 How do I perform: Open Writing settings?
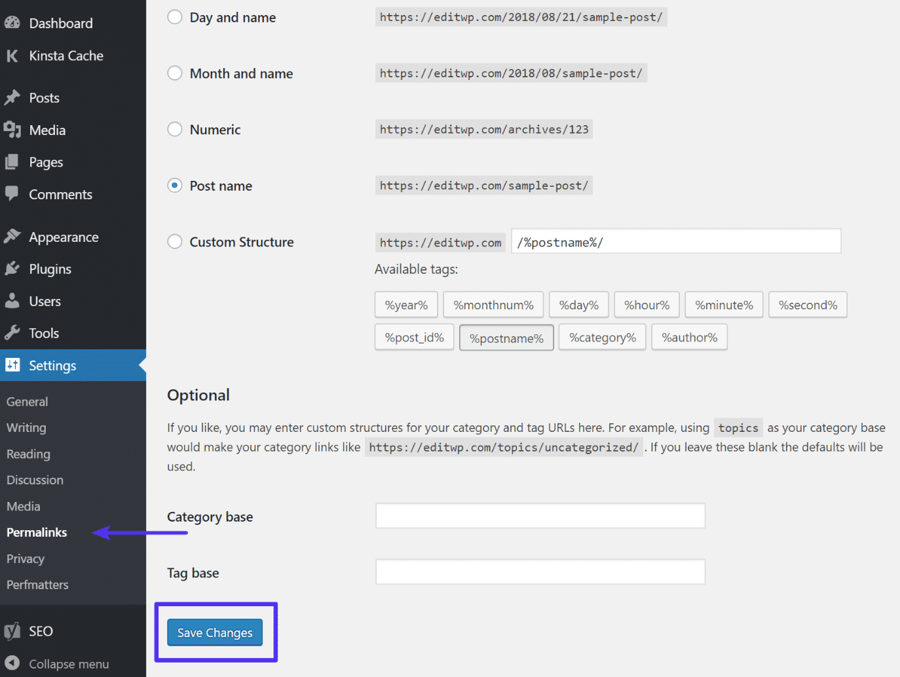26,427
